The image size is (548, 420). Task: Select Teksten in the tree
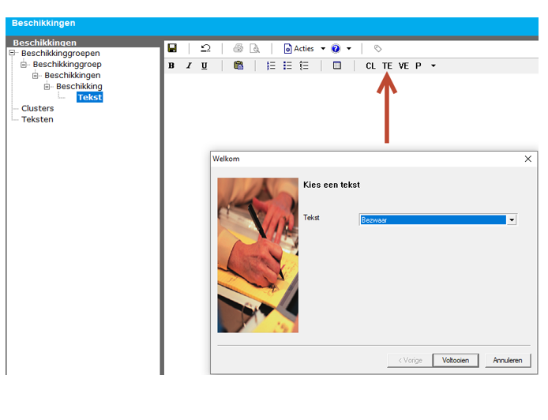37,119
